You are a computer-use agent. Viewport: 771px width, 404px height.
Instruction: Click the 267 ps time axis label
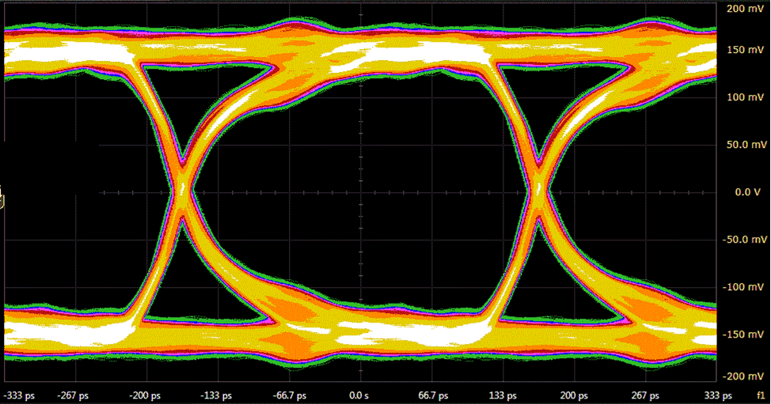(646, 395)
